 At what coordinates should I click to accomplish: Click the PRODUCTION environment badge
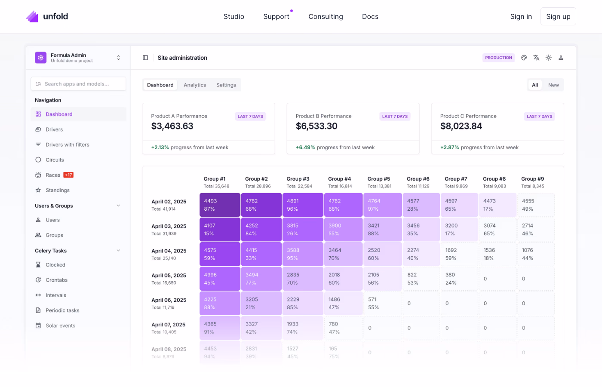click(x=498, y=58)
